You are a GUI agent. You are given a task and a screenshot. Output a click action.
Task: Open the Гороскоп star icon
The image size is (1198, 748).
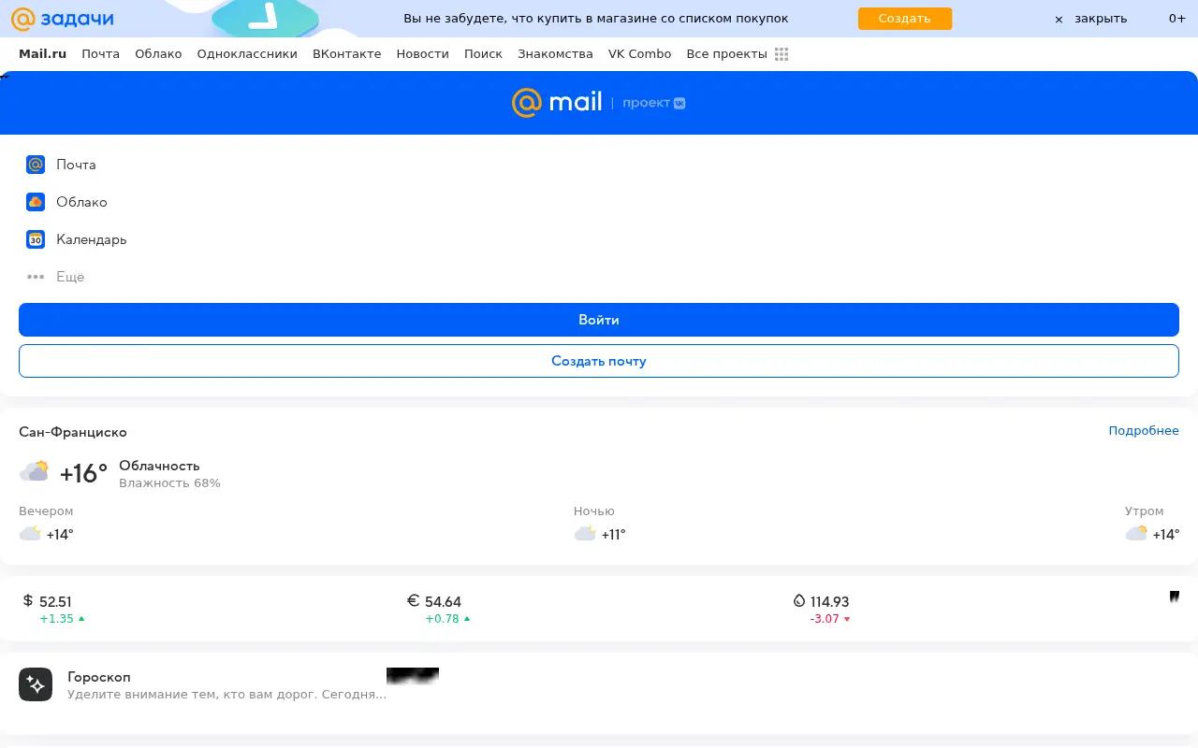(x=36, y=684)
